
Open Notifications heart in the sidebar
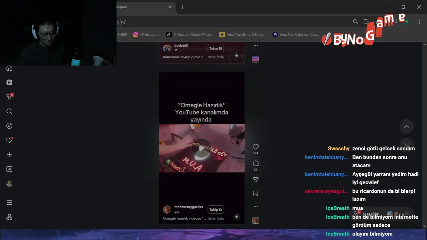click(9, 140)
